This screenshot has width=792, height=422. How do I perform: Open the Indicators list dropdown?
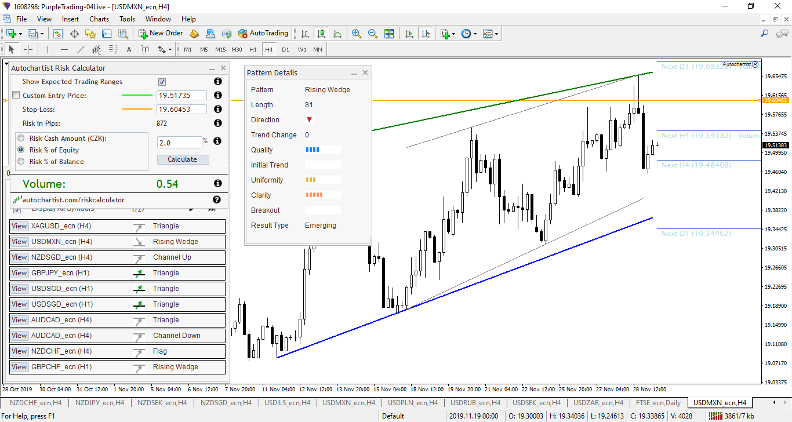click(x=448, y=34)
